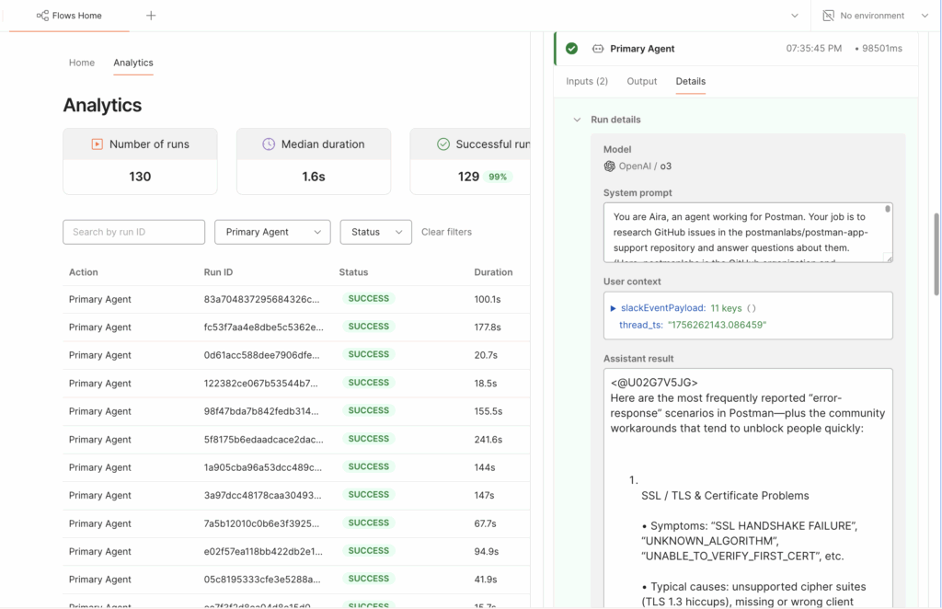Click the Median duration clock icon
The image size is (942, 609).
pyautogui.click(x=269, y=144)
